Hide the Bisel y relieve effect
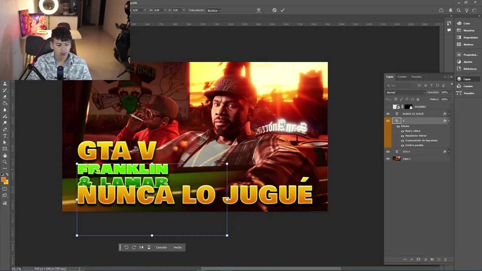The width and height of the screenshot is (482, 271). coord(403,131)
